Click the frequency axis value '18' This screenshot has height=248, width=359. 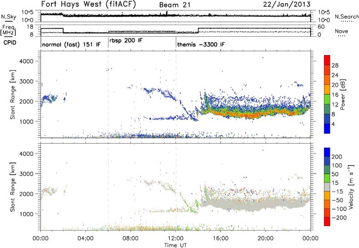pyautogui.click(x=30, y=27)
